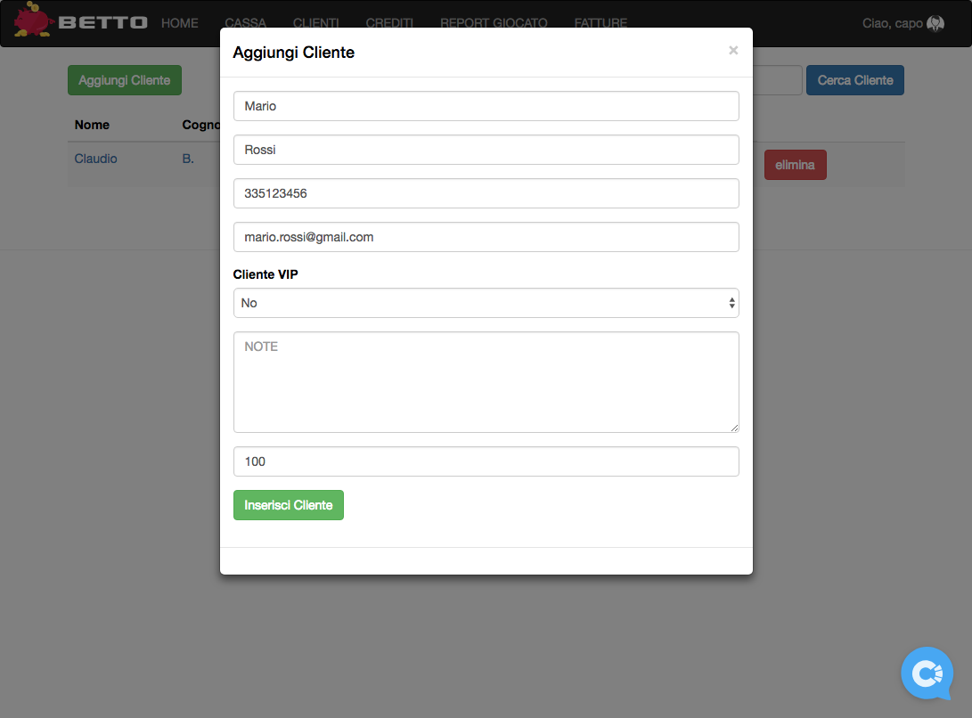This screenshot has height=718, width=972.
Task: Click inside the NOTE text area
Action: [x=486, y=382]
